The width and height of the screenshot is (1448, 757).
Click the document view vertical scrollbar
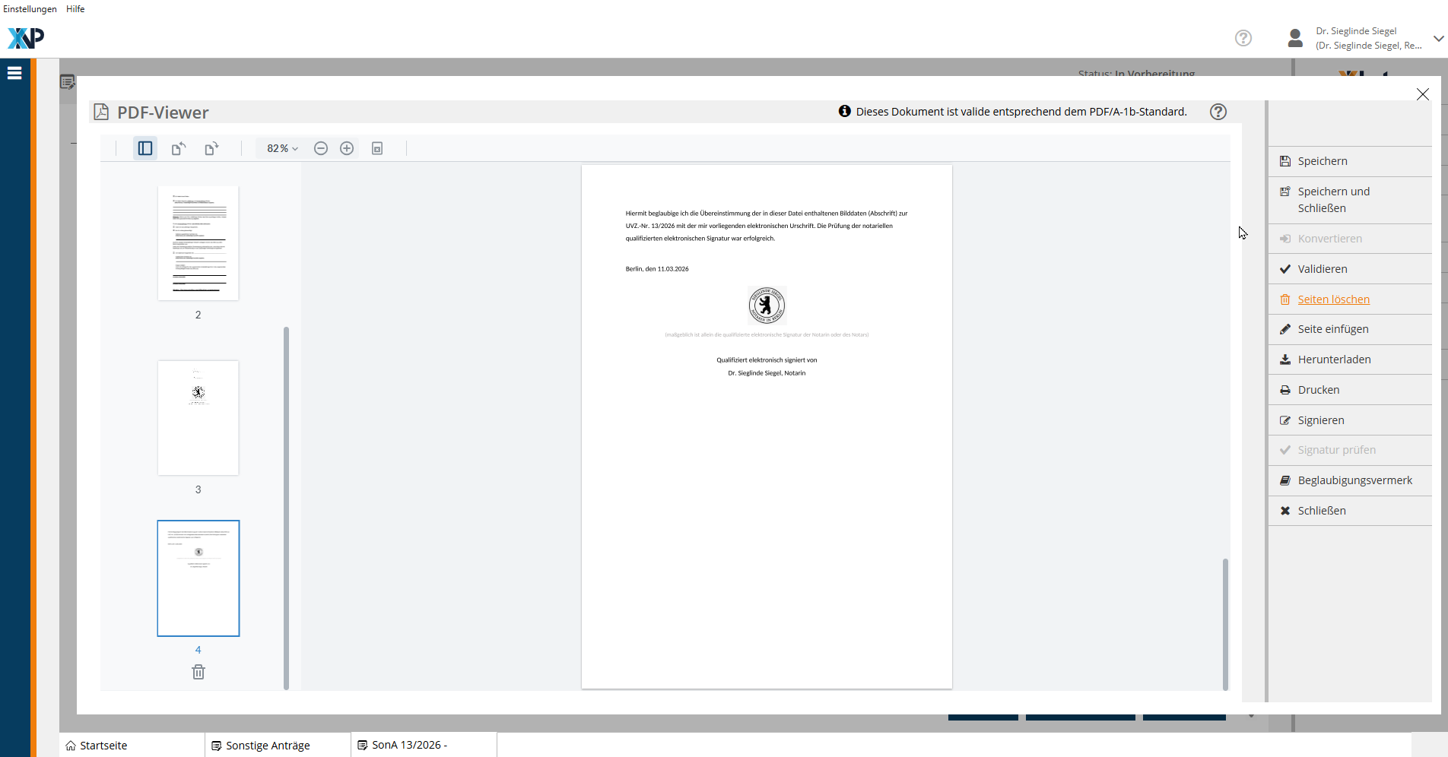1225,623
